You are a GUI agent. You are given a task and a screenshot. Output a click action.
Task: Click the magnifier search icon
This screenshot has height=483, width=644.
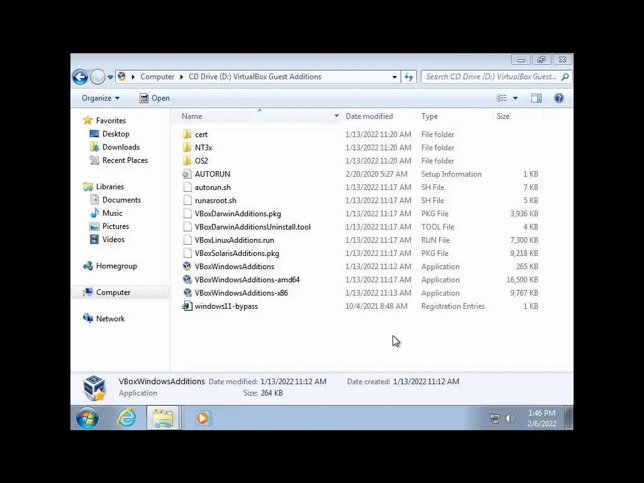565,77
